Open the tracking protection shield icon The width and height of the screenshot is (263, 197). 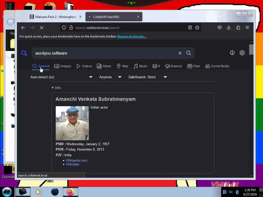64,27
